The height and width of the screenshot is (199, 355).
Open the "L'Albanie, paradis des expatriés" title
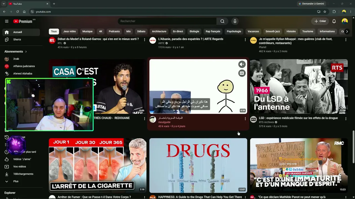point(191,39)
